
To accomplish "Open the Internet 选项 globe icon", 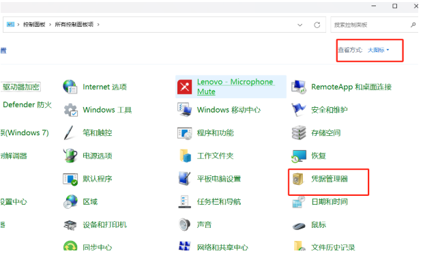I will [x=70, y=87].
